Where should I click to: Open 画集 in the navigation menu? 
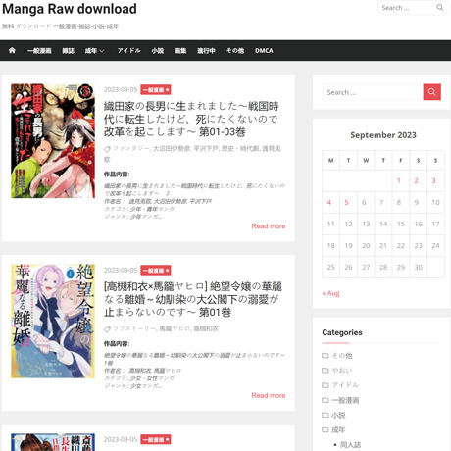[x=180, y=51]
